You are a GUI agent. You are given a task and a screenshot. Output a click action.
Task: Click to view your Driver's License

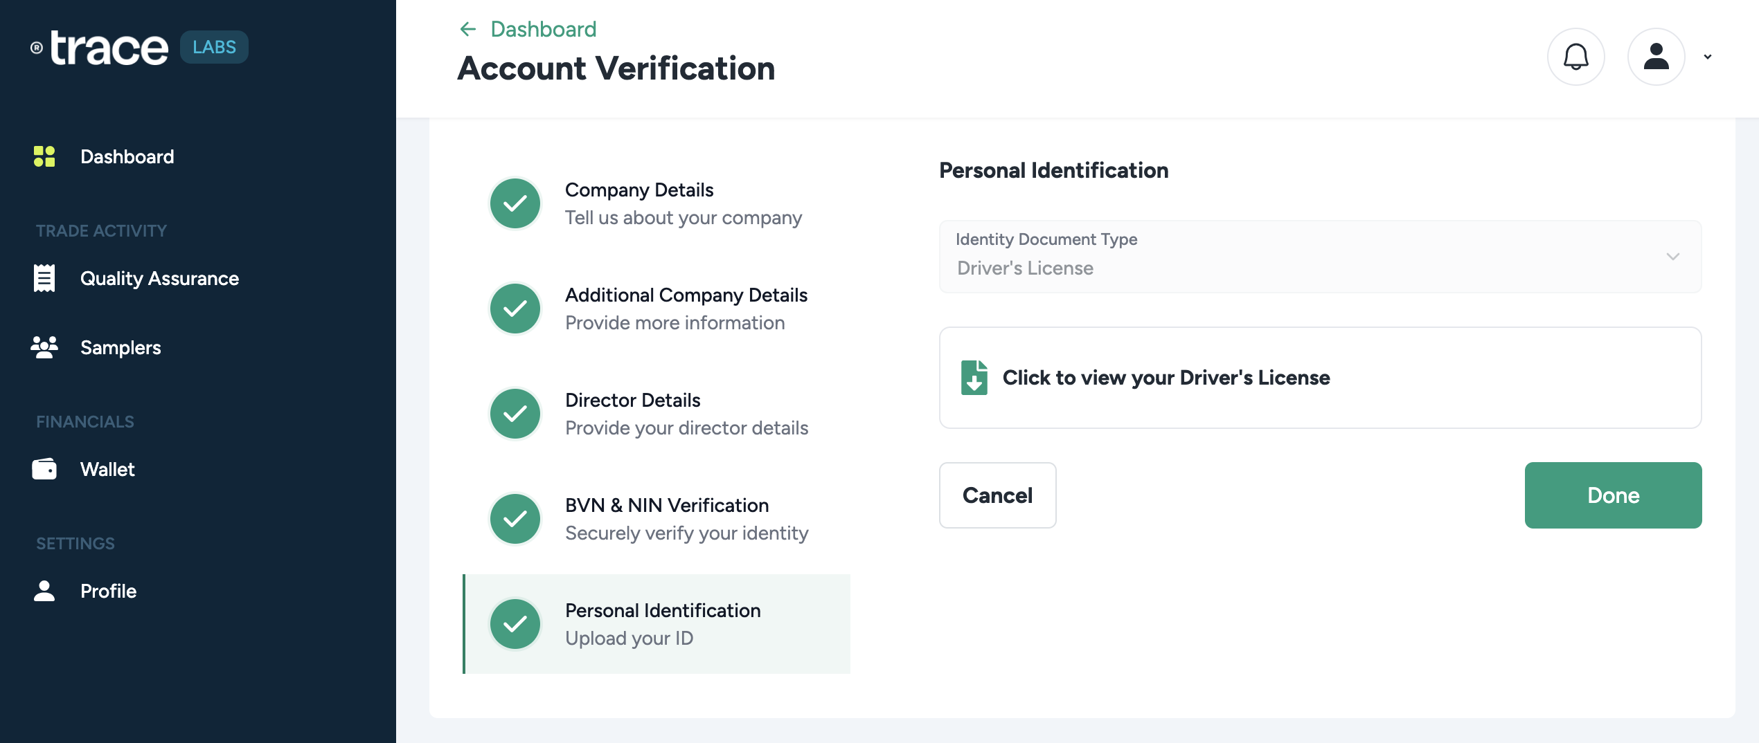pyautogui.click(x=1166, y=378)
